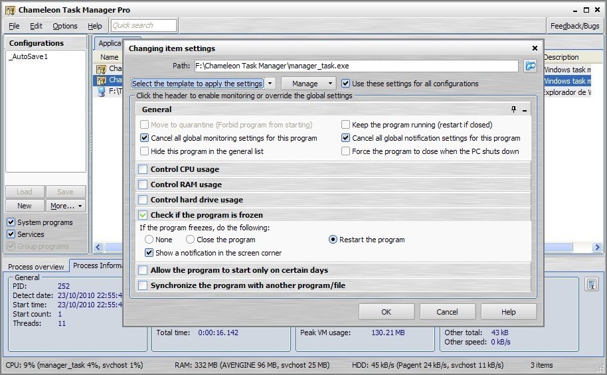
Task: Click the Other speed value 0 kB/s
Action: point(501,342)
